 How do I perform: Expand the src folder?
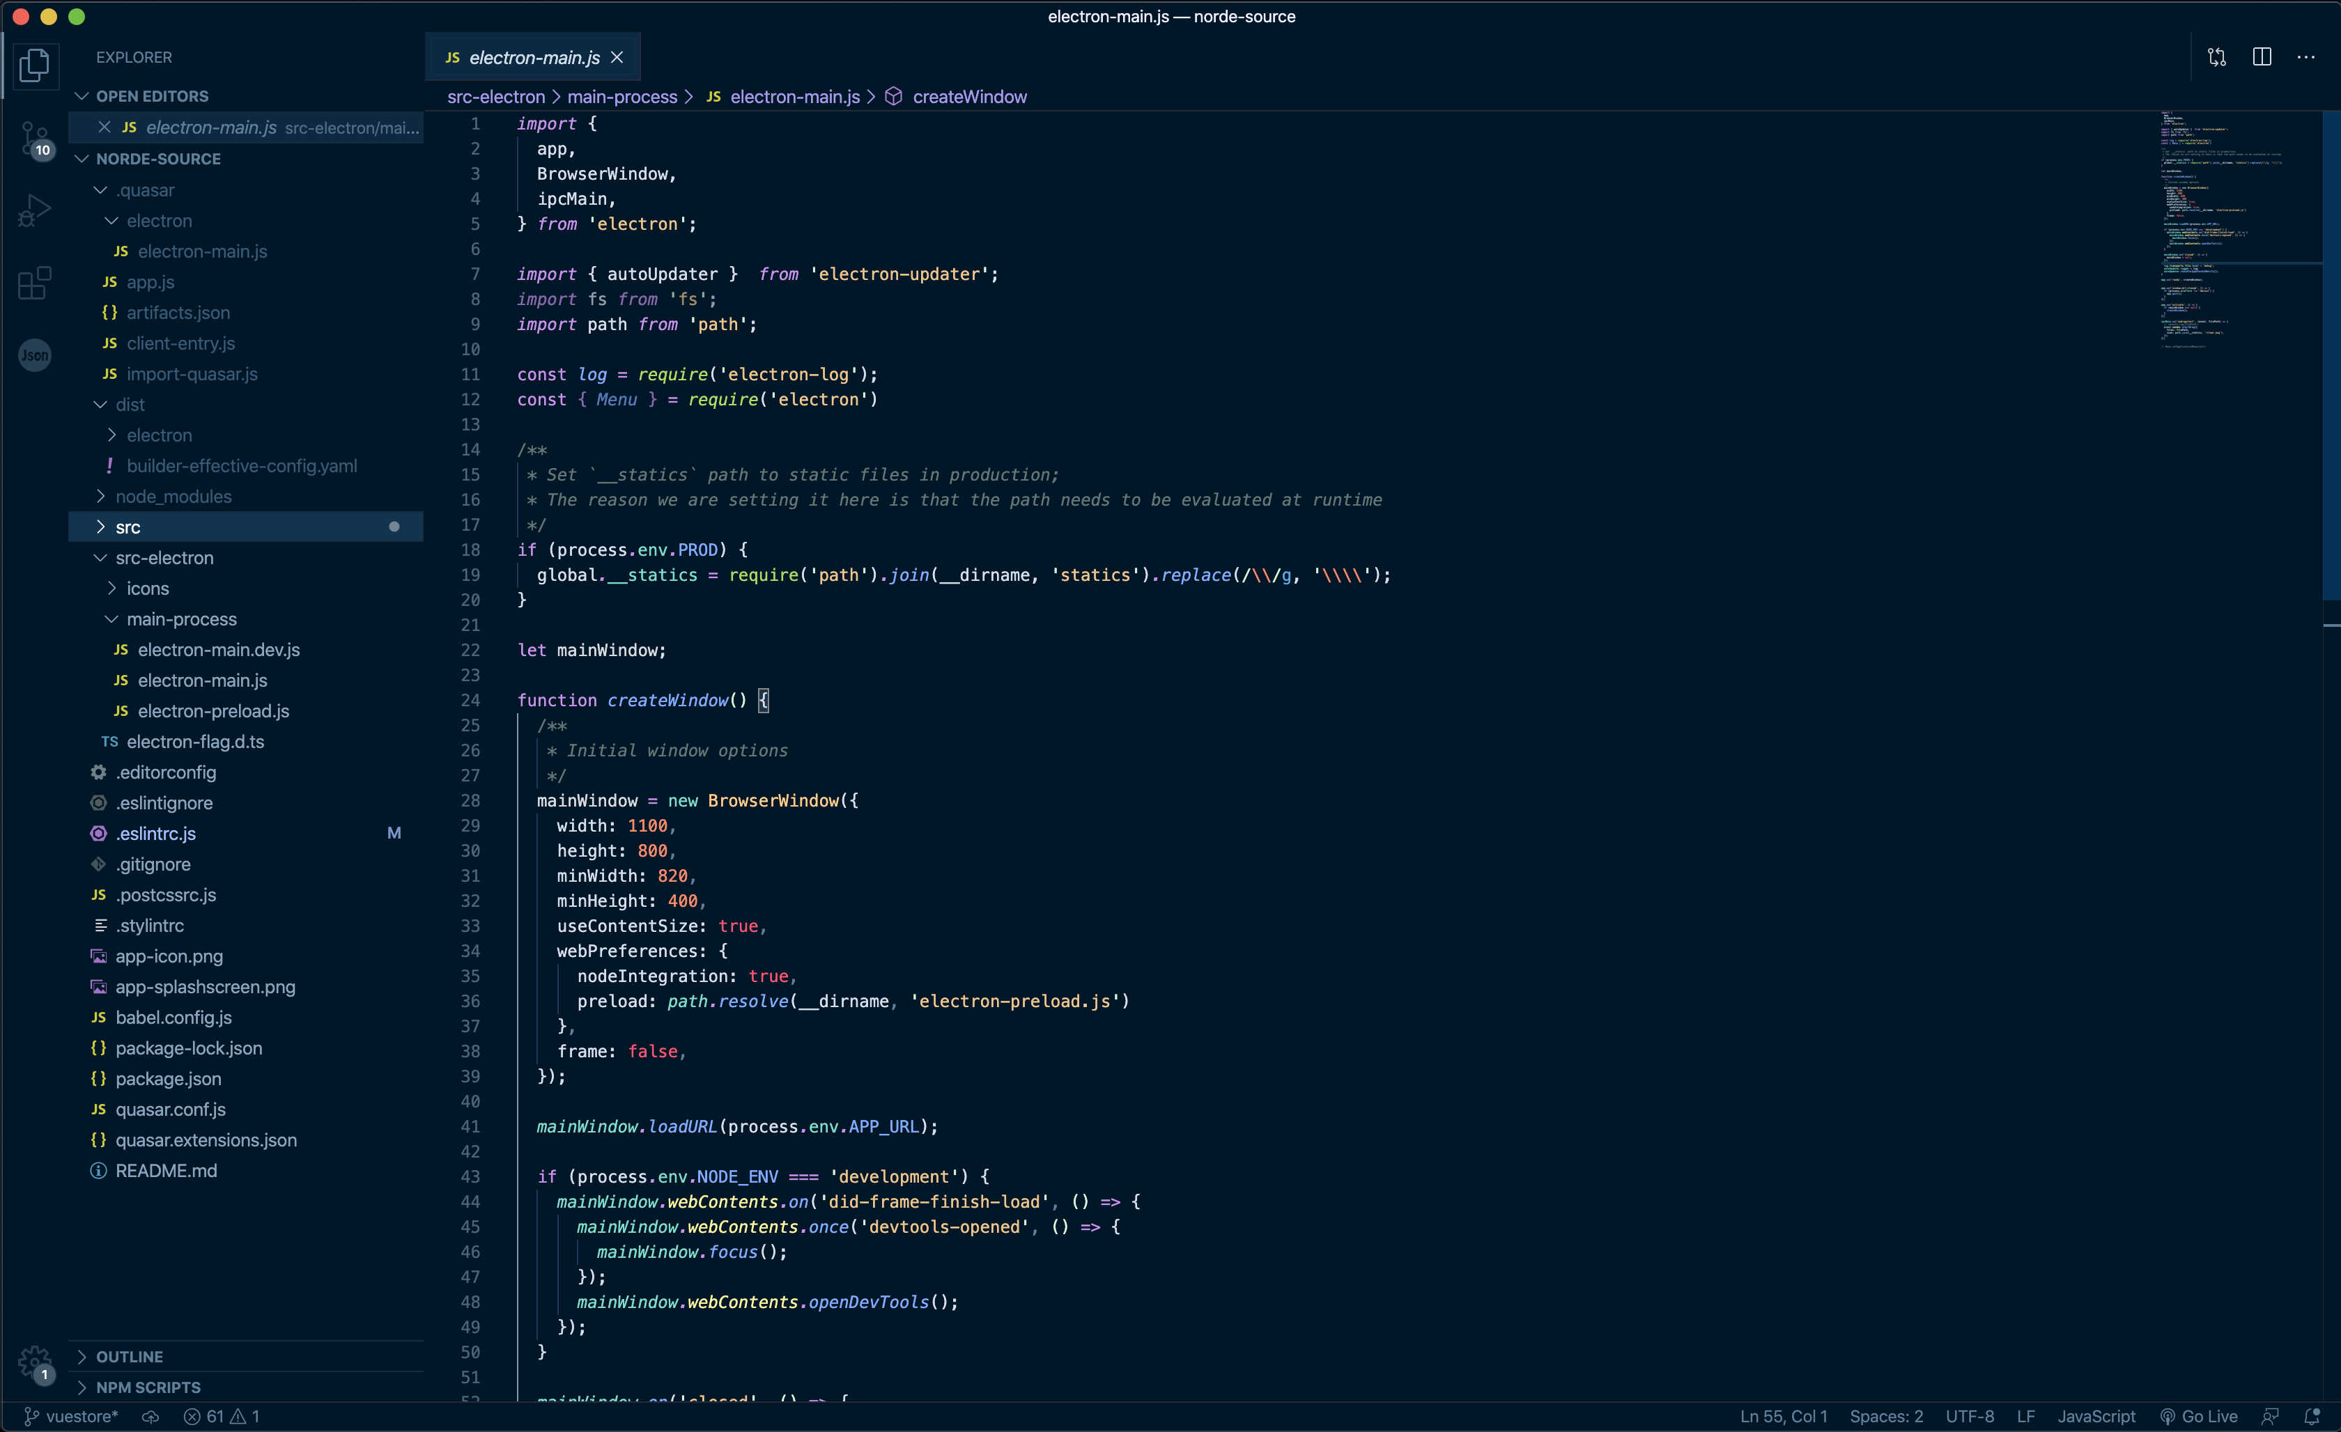[x=246, y=527]
